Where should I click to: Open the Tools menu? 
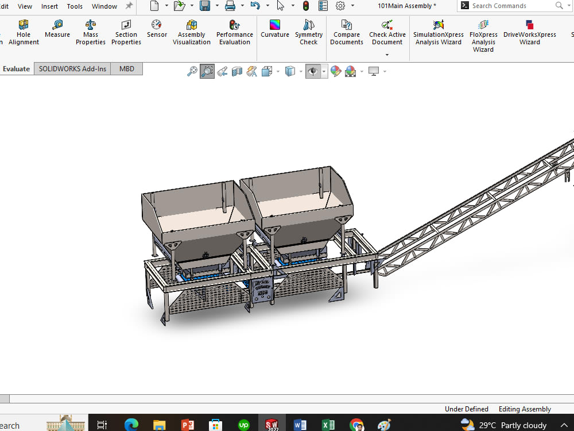(75, 6)
